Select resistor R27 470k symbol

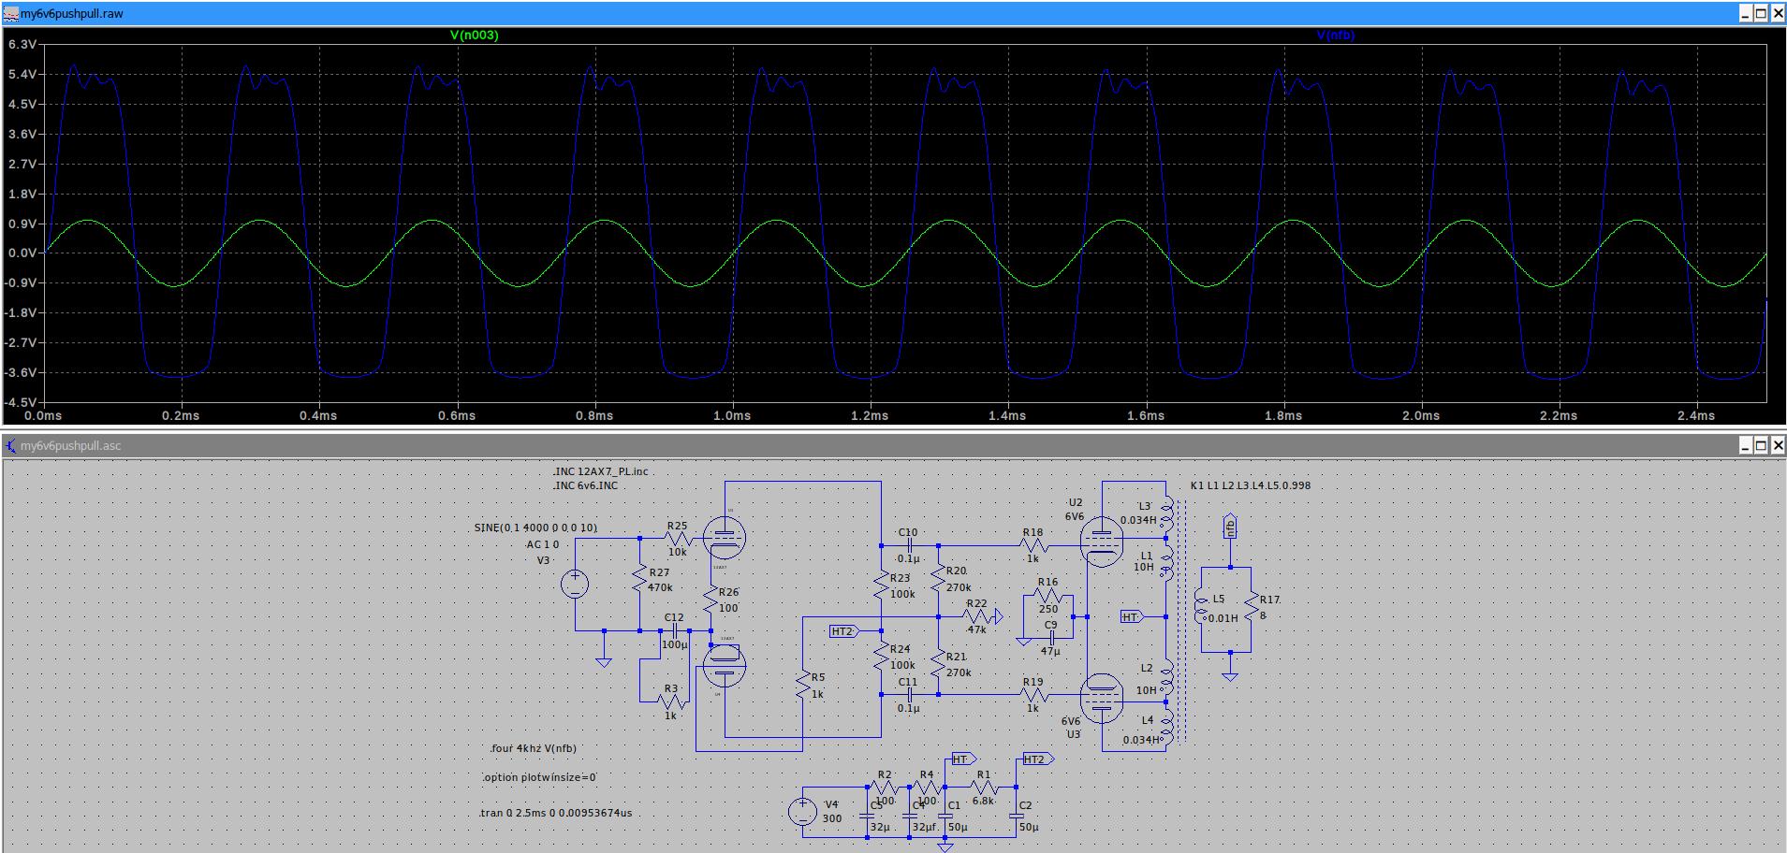(639, 579)
